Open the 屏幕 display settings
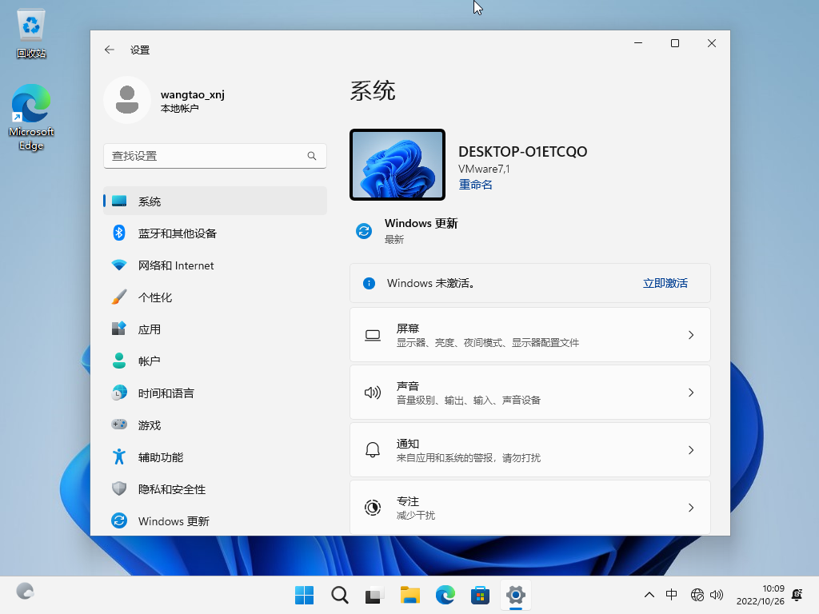Screen dimensions: 819x614 click(x=529, y=335)
